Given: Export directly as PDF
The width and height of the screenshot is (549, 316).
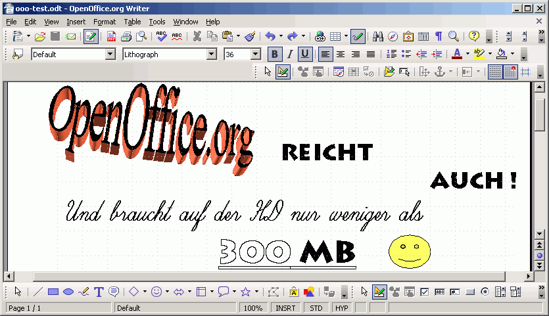Looking at the screenshot, I should [111, 36].
